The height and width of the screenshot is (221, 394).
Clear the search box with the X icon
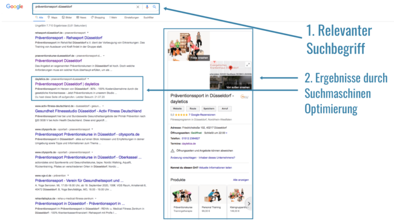click(x=137, y=7)
